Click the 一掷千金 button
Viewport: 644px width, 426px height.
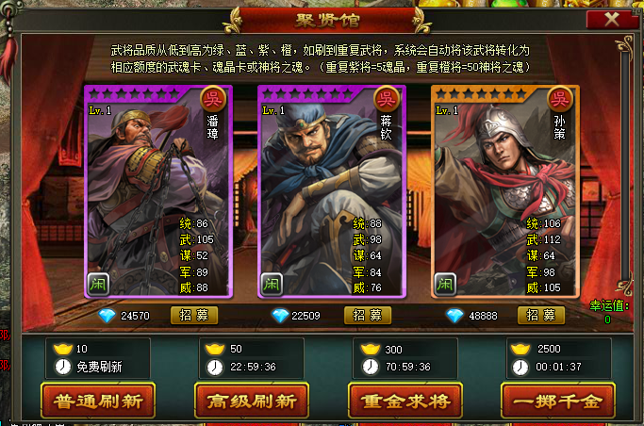click(558, 401)
